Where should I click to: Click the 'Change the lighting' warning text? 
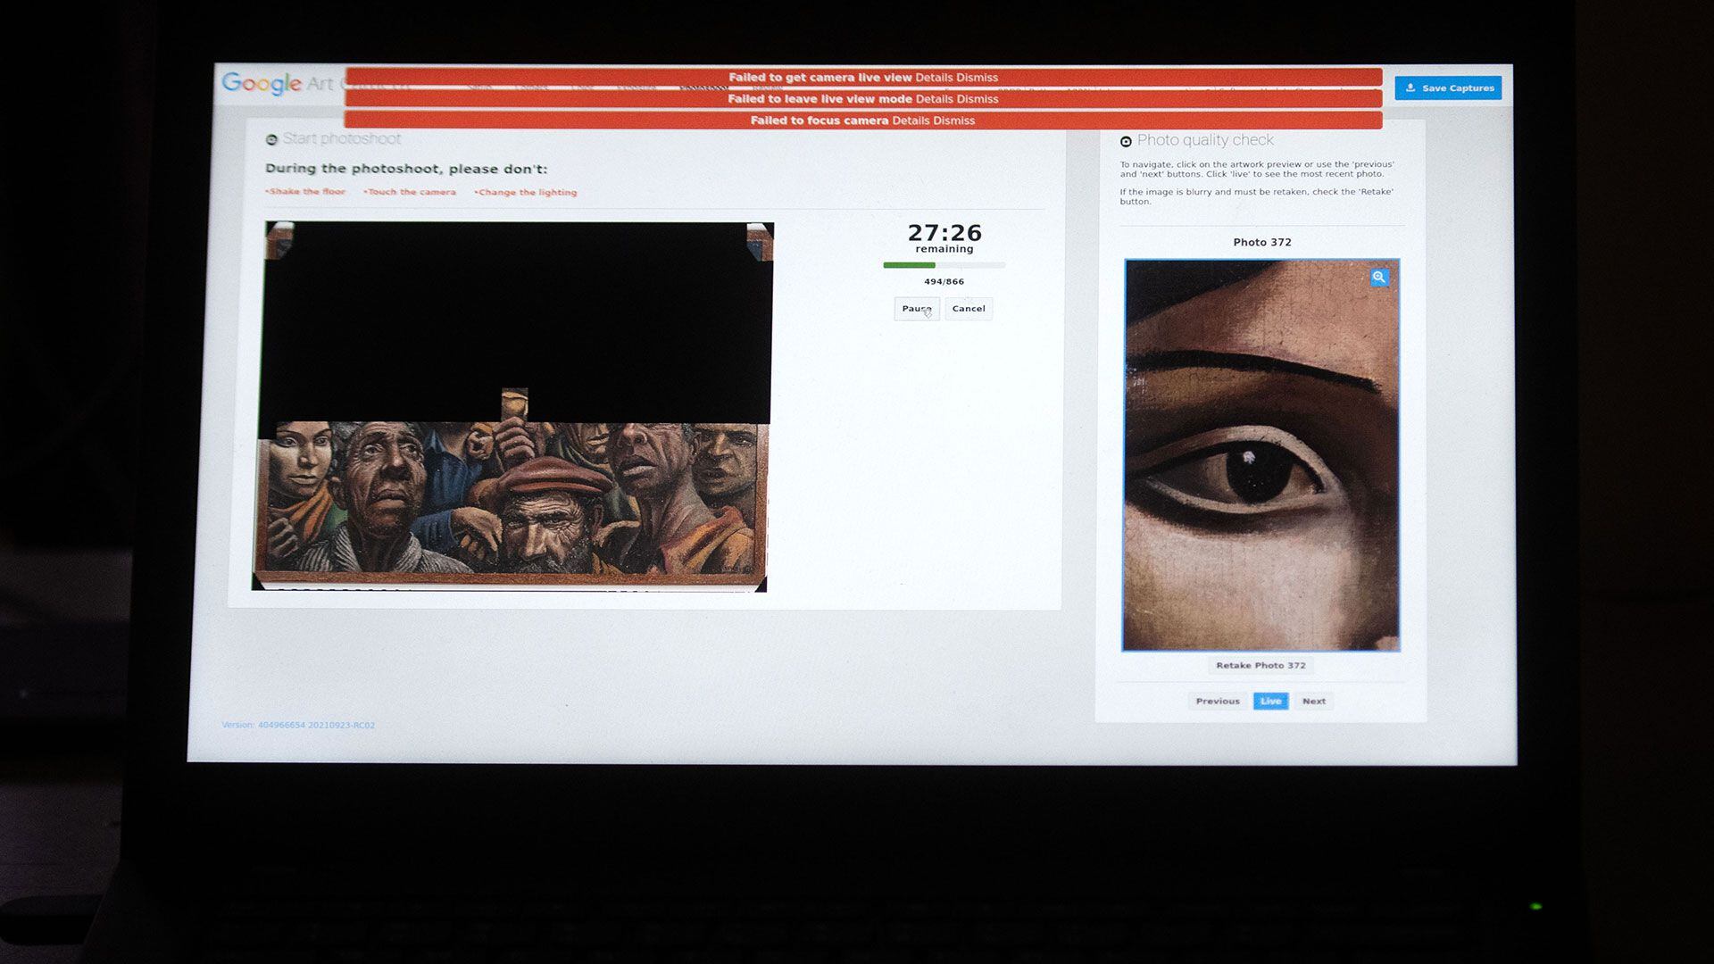(526, 193)
